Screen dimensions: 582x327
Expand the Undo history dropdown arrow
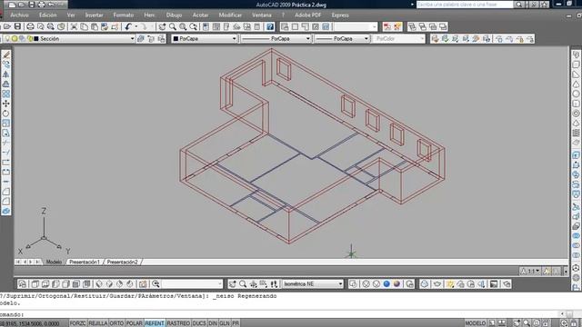coord(136,26)
